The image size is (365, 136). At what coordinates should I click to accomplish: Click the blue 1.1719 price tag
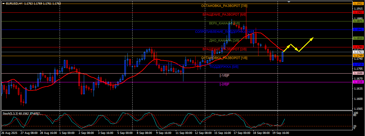pos(358,65)
